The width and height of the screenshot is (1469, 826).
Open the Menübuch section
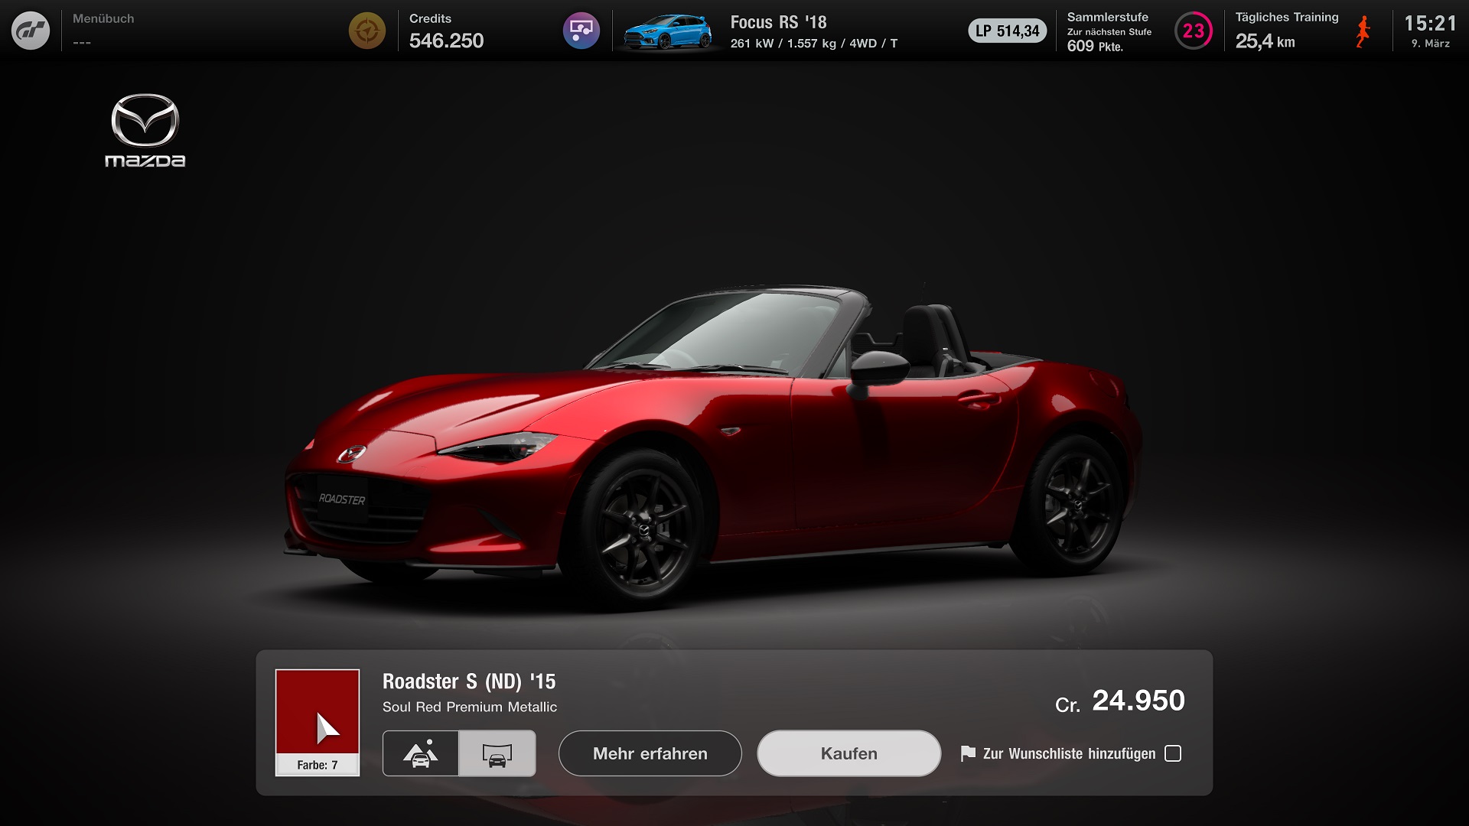click(103, 30)
